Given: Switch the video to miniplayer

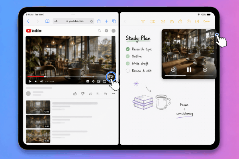Looking at the screenshot, I should point(99,81).
